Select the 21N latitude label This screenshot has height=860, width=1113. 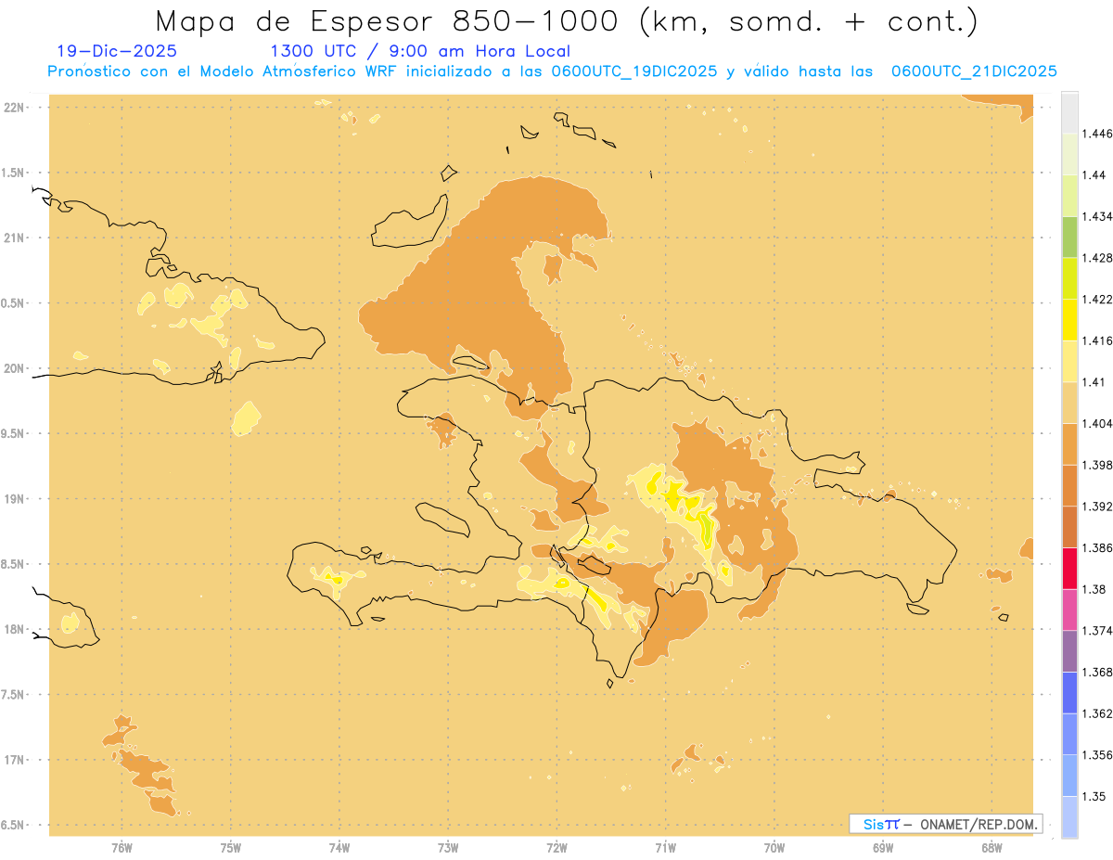point(16,237)
